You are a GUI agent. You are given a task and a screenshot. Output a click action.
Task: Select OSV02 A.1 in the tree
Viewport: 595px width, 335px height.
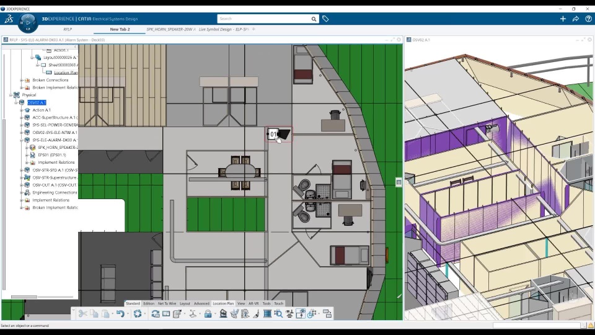(x=37, y=102)
